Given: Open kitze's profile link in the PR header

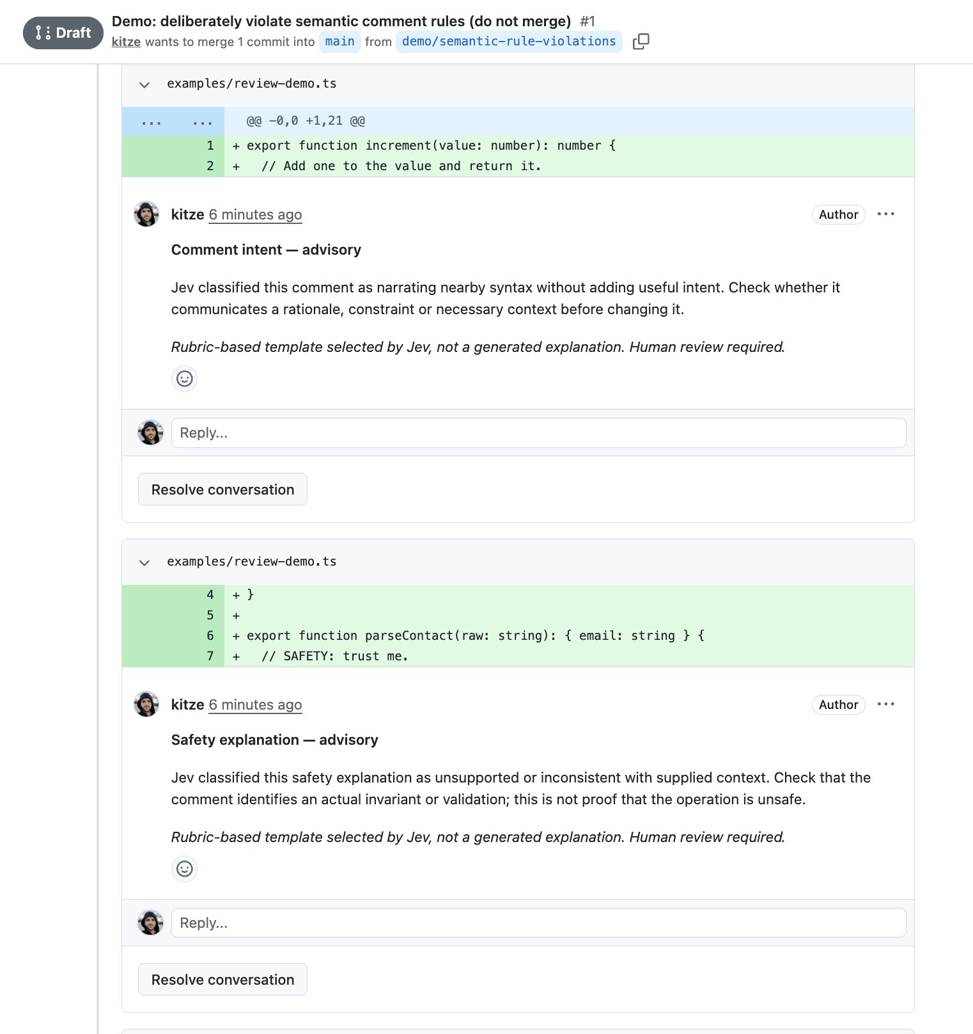Looking at the screenshot, I should click(x=126, y=42).
